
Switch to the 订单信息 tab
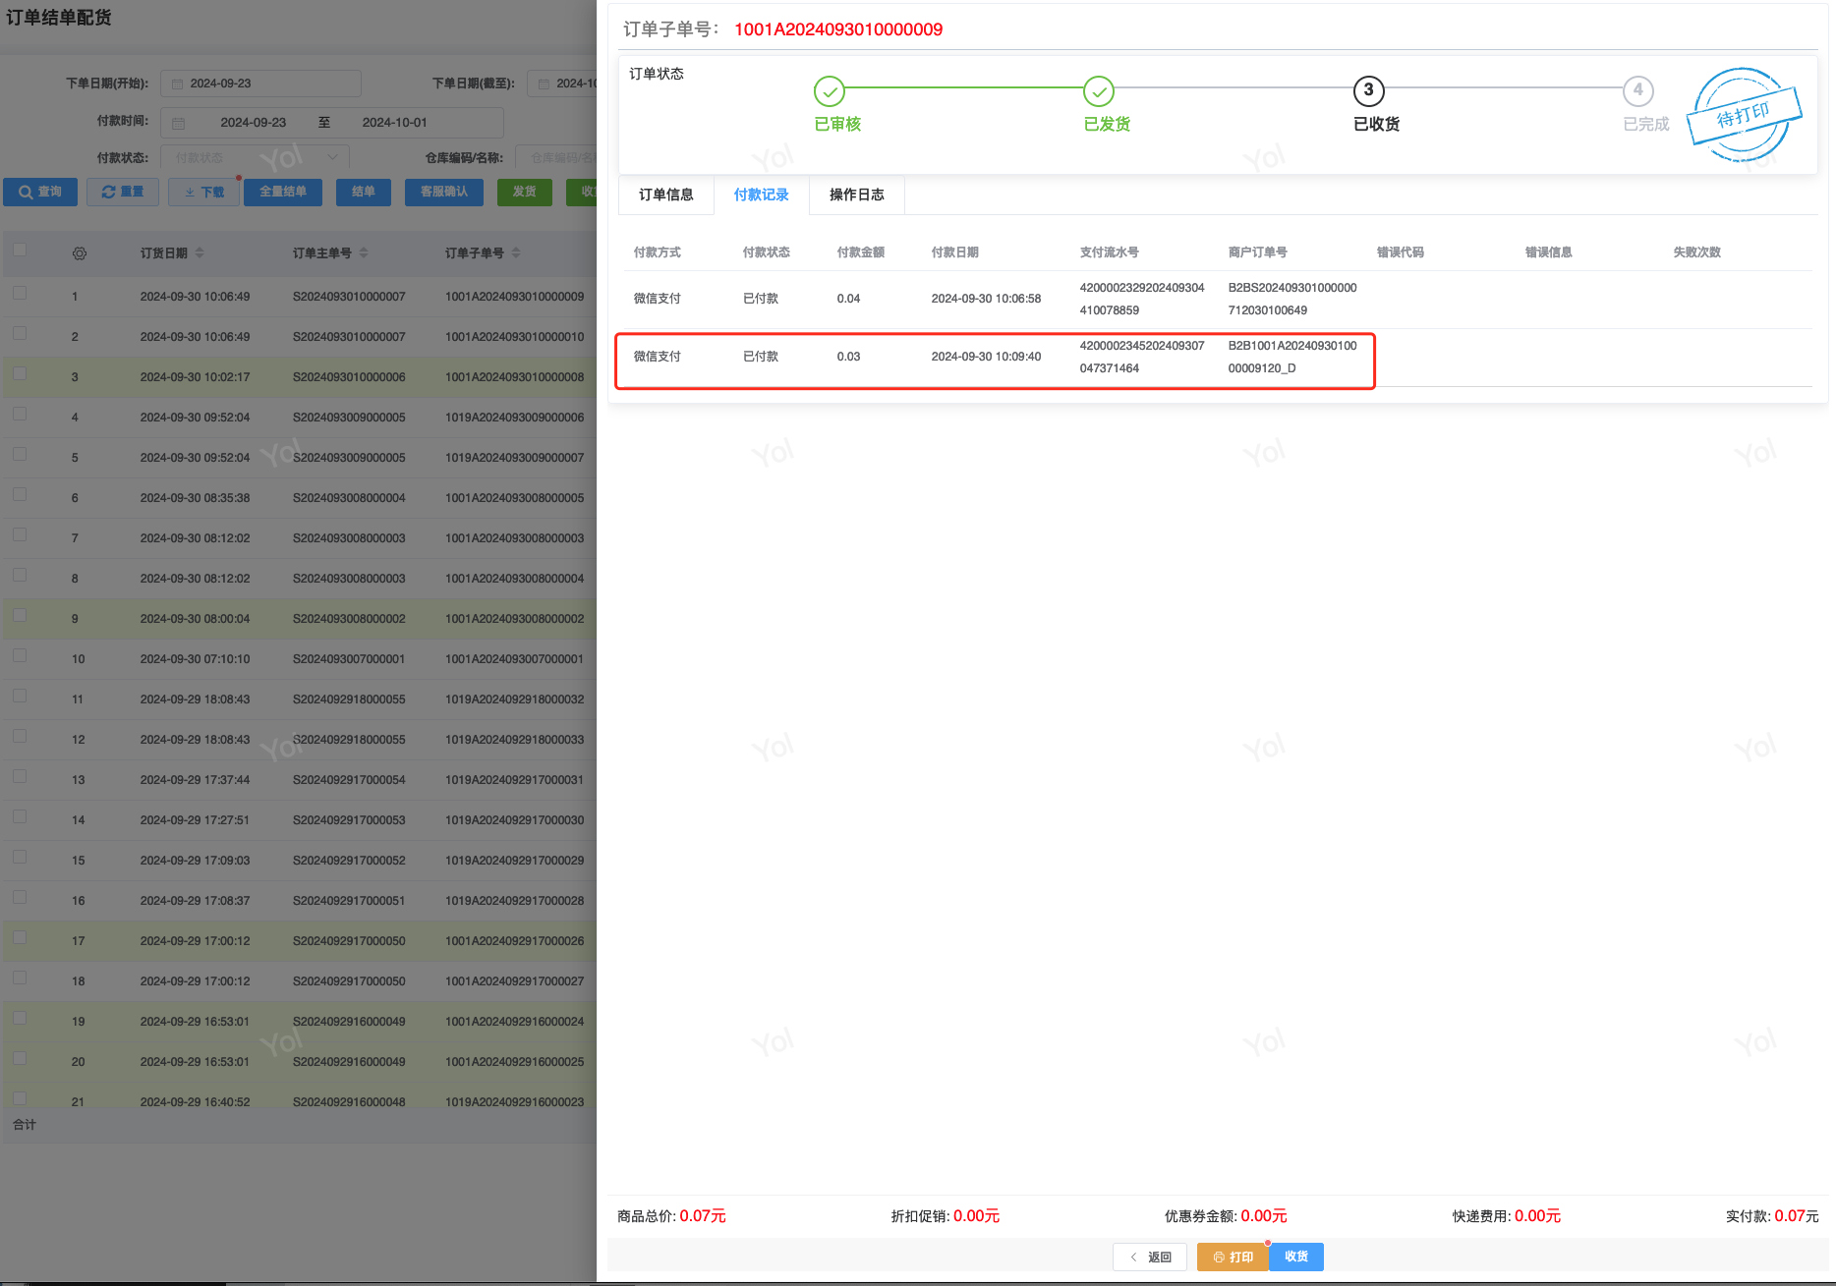click(x=666, y=195)
